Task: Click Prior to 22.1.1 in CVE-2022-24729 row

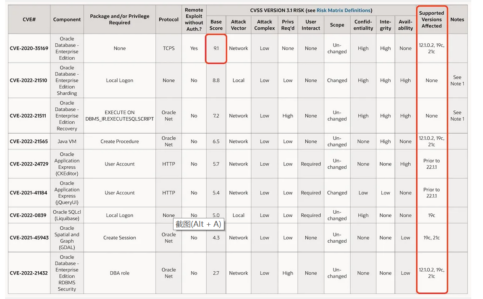Action: pos(432,164)
